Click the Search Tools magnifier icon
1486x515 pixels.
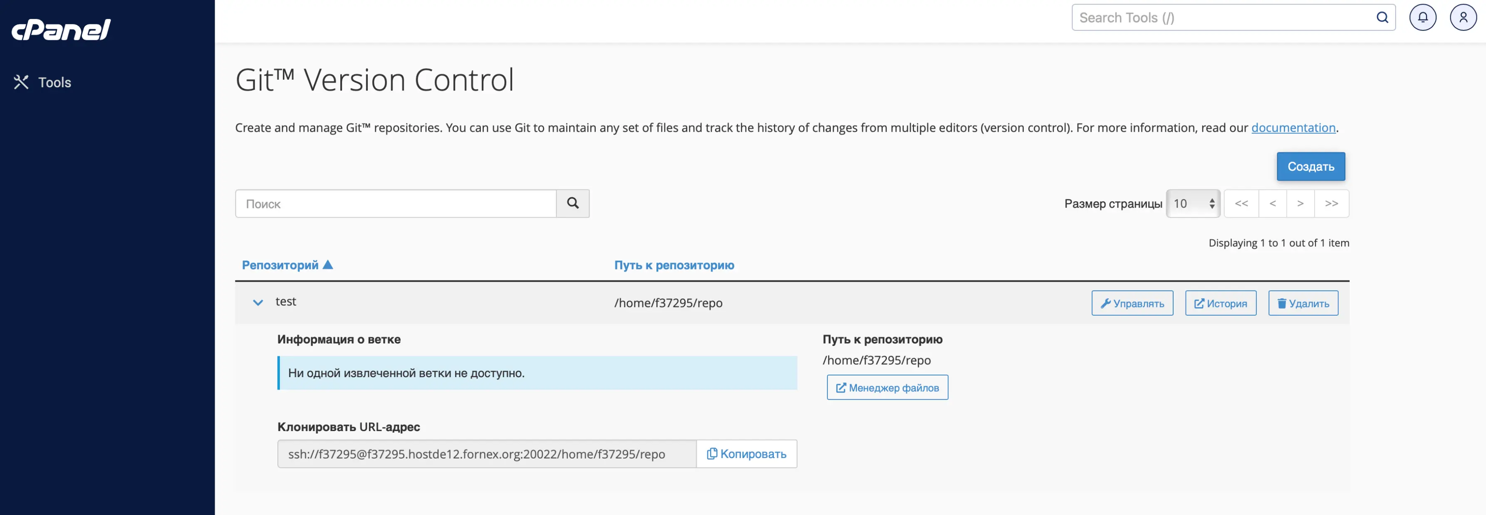coord(1382,17)
